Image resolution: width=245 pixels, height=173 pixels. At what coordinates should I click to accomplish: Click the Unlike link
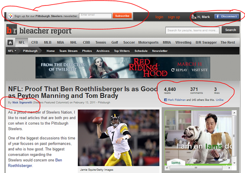coord(220,100)
